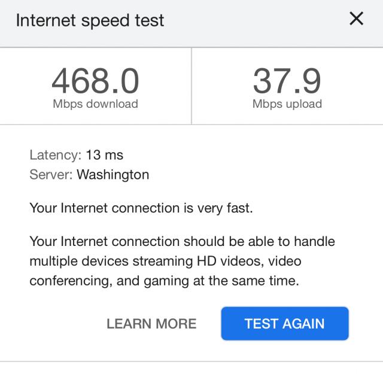This screenshot has width=383, height=374.
Task: Click the 'multiple devices streaming HD videos' line
Action: pos(165,261)
